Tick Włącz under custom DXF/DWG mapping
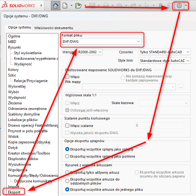 (x=67, y=76)
